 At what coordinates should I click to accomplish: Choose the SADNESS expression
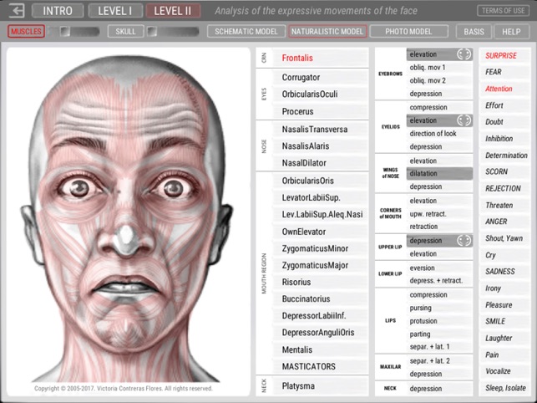coord(504,271)
